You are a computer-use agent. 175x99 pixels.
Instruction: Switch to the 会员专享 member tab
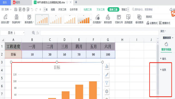pos(74,10)
